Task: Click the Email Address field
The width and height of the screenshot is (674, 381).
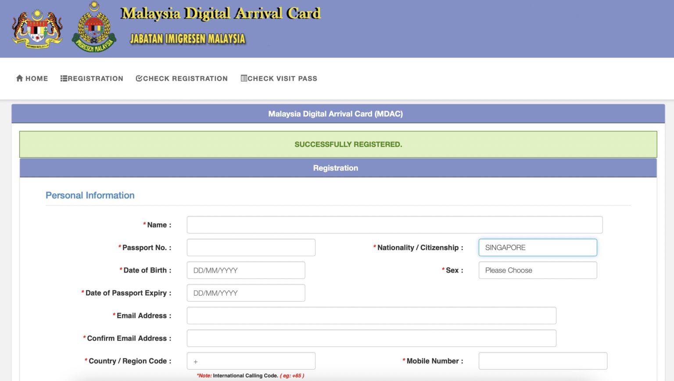Action: click(371, 315)
